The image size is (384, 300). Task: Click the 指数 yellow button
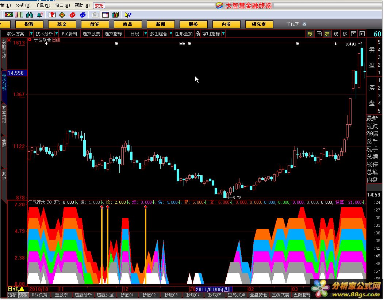coord(29,24)
